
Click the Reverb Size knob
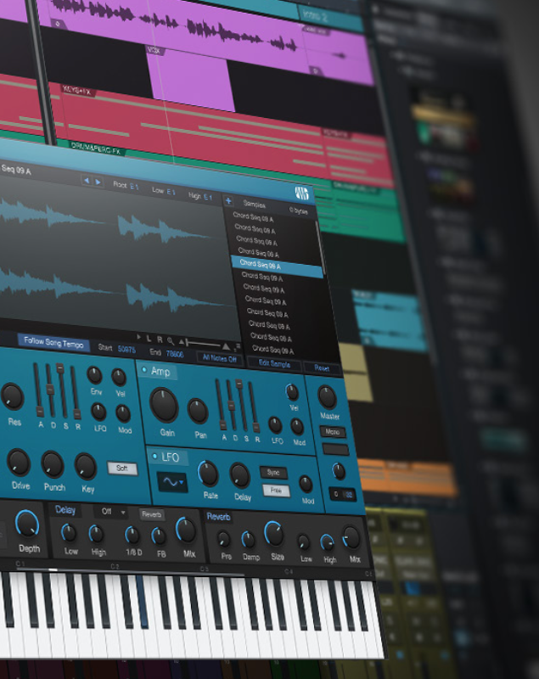point(274,534)
